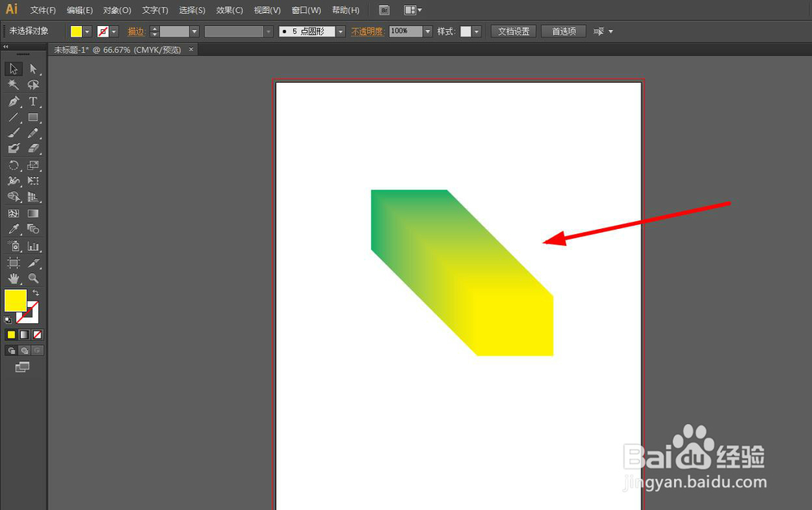
Task: Open the 5 点圆形 brush dropdown
Action: [341, 32]
